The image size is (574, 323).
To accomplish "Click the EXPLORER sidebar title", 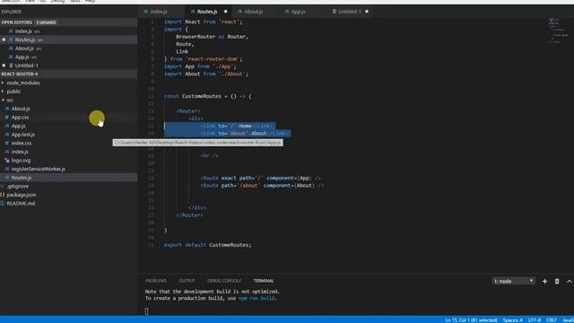I will [x=12, y=12].
